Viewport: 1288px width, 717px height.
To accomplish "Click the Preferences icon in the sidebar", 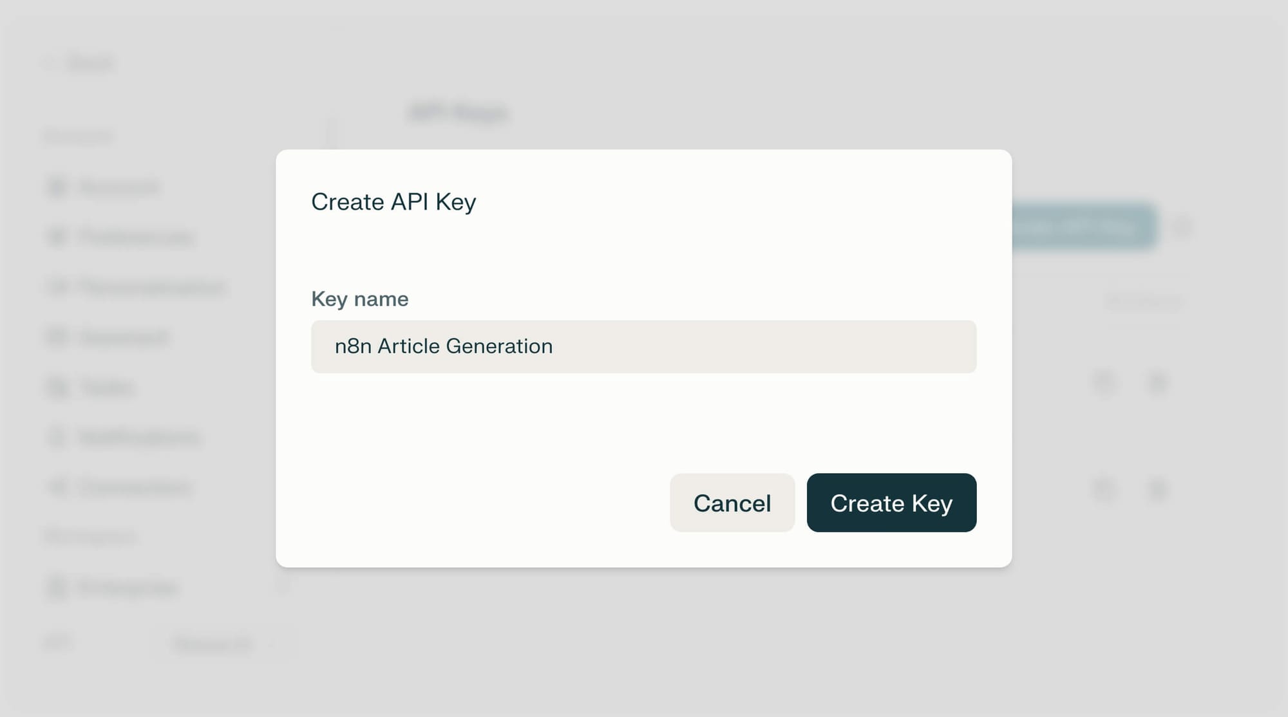I will (57, 237).
